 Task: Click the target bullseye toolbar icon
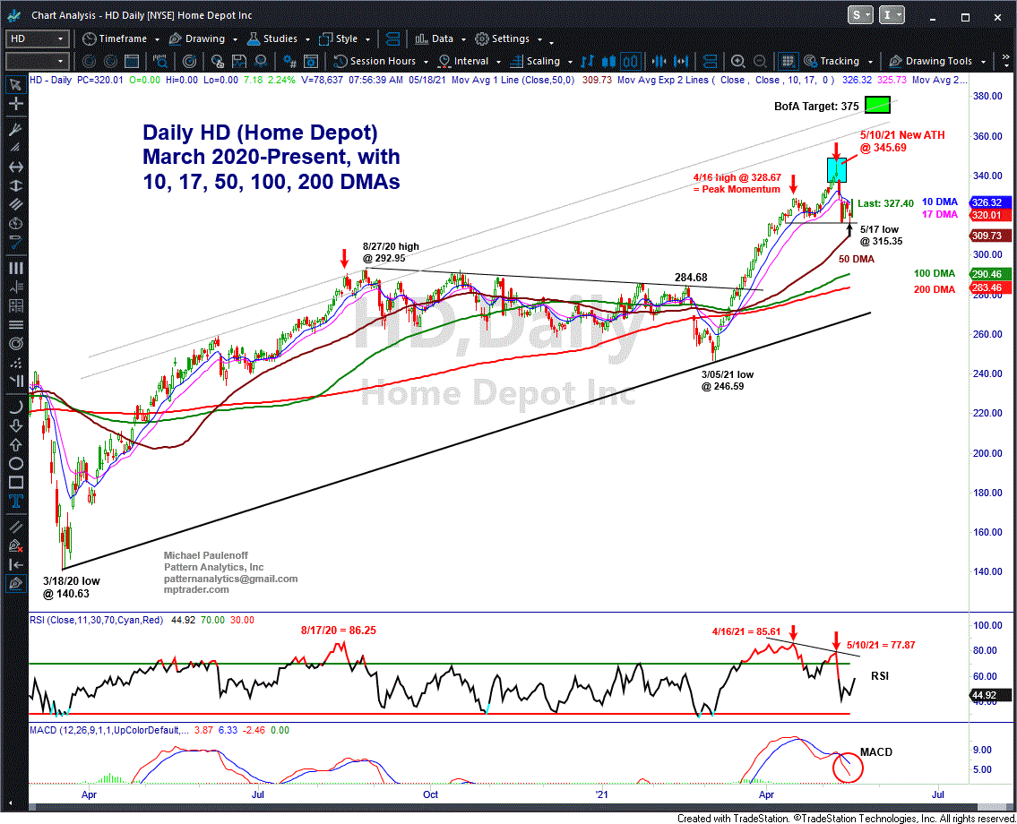coord(189,61)
